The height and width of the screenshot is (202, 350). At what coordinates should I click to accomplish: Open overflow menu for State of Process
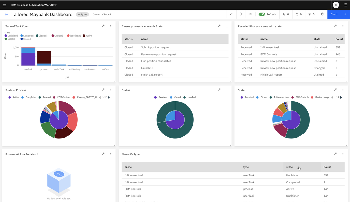pos(111,90)
